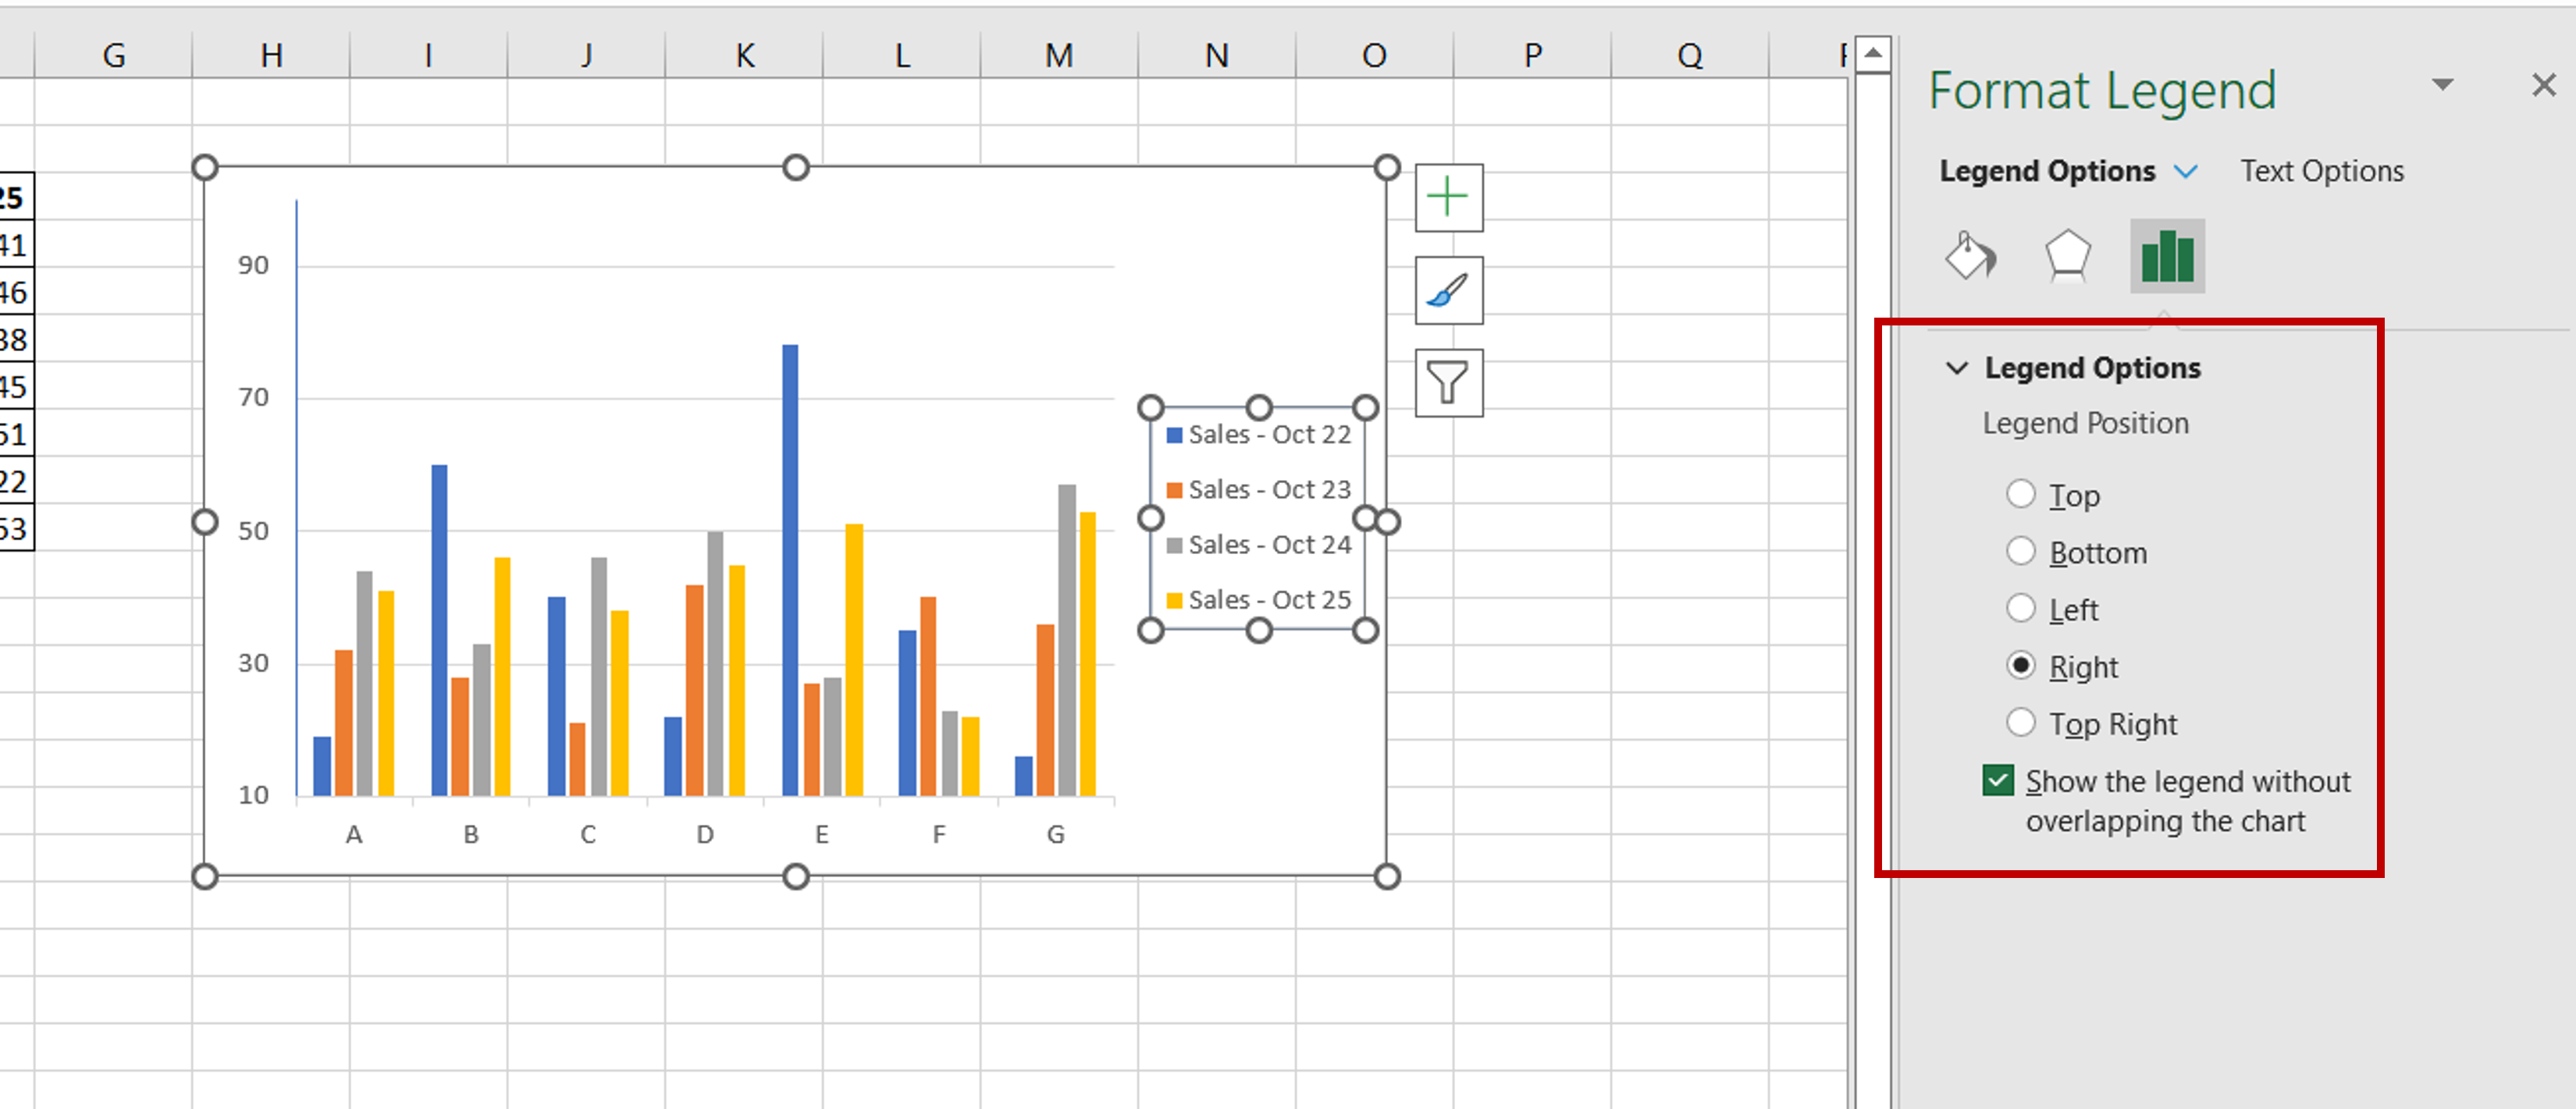Viewport: 2576px width, 1109px height.
Task: Click the tall blue bar for category E
Action: [790, 570]
